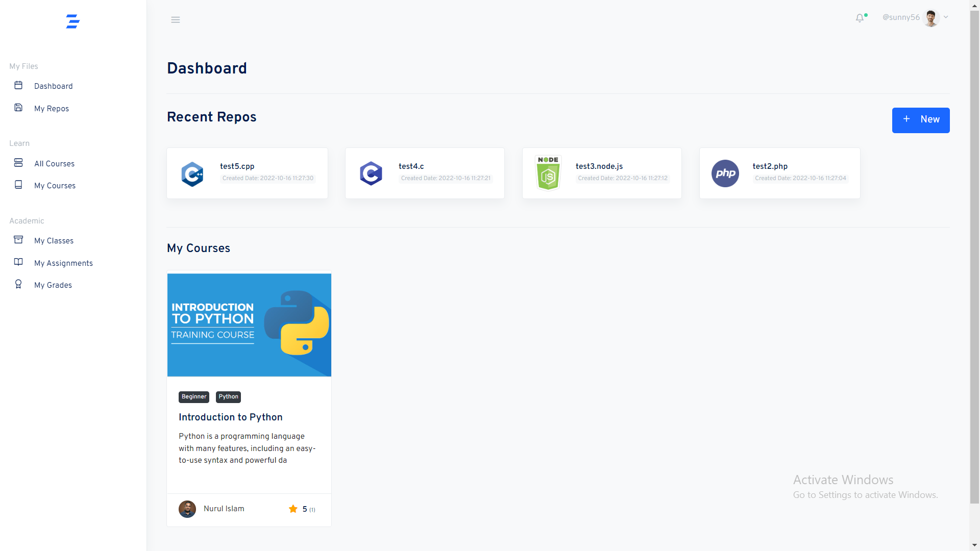This screenshot has height=551, width=980.
Task: Create a new repo with New button
Action: [921, 120]
